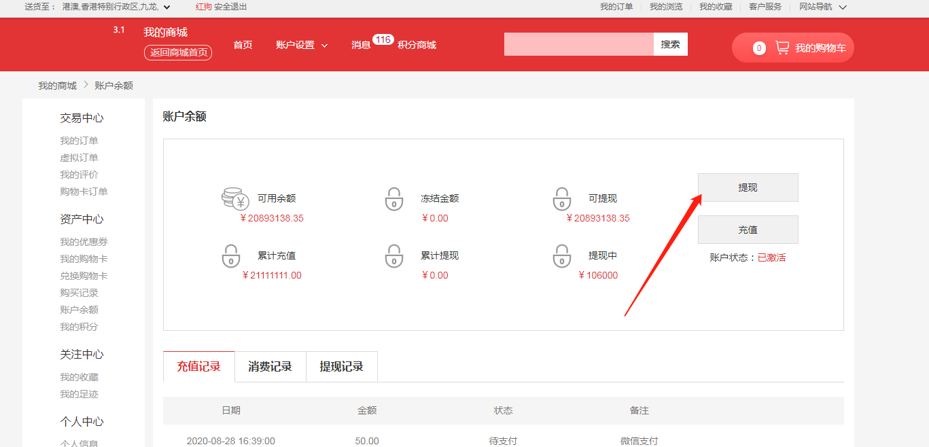
Task: Open 消息 messages with 116 badge
Action: pyautogui.click(x=362, y=45)
